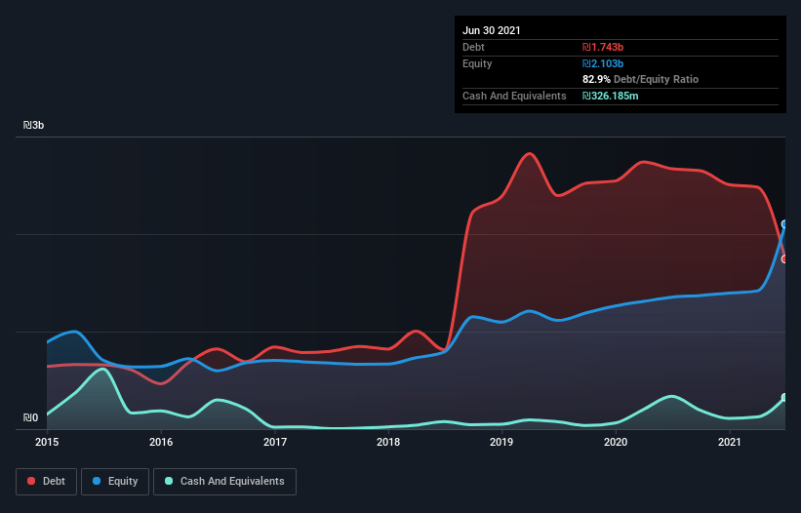Click the teal Cash endpoint marker

point(785,397)
